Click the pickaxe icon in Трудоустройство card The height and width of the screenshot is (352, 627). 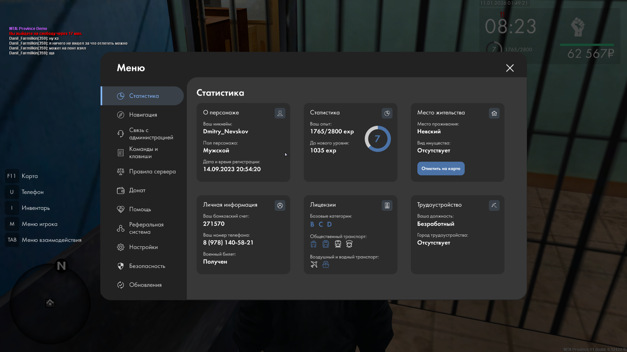494,205
